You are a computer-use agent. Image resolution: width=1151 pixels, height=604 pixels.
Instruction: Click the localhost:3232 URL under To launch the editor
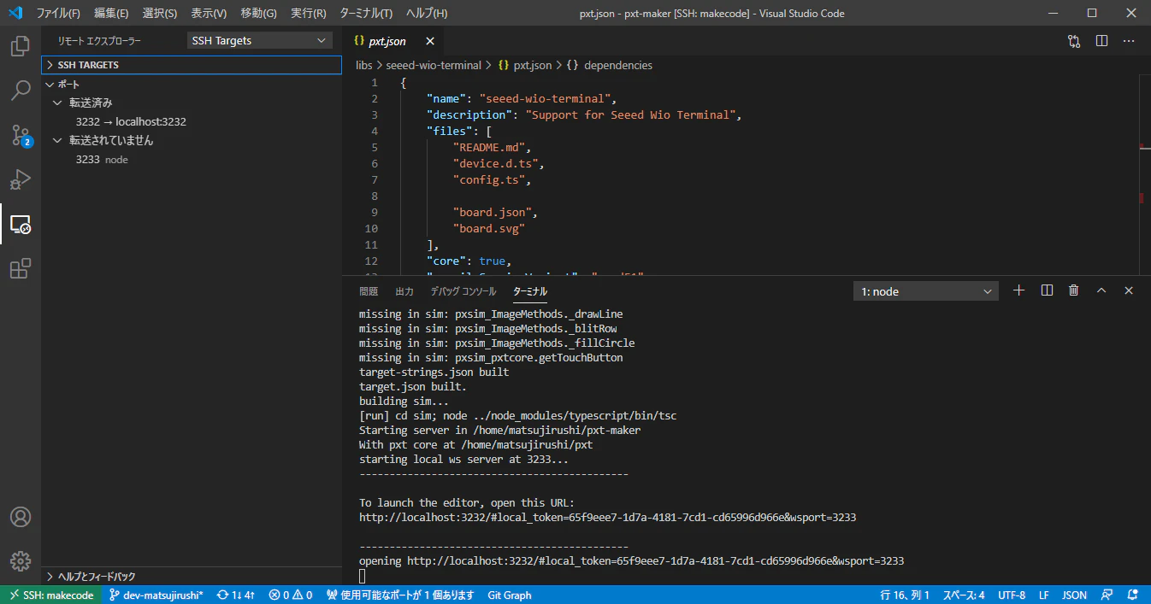pyautogui.click(x=608, y=517)
